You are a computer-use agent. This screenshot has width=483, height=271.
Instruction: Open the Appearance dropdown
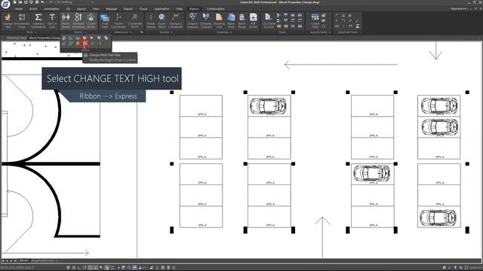tap(459, 8)
